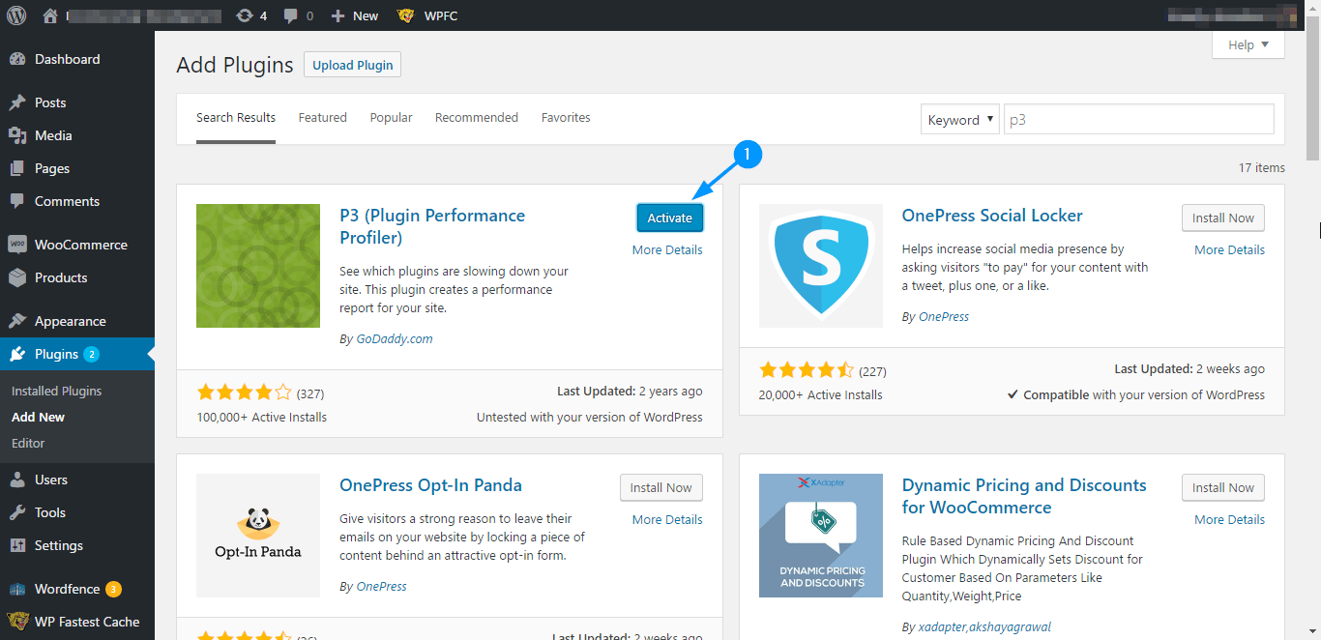Open More Details for P3 plugin

667,250
